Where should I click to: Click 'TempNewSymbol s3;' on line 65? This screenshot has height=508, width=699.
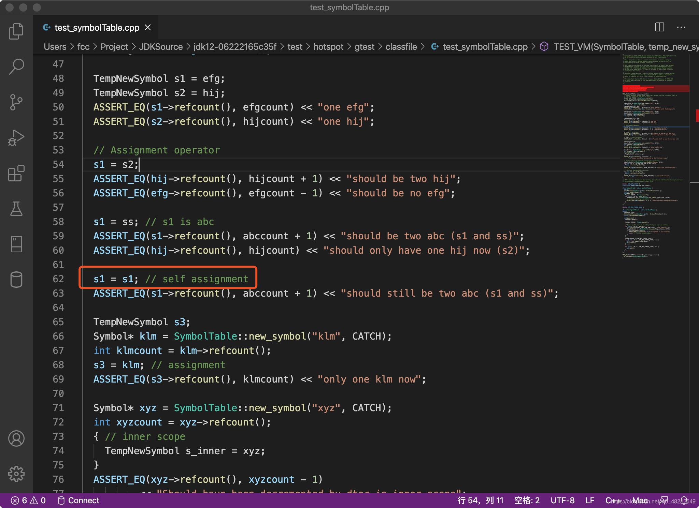142,322
